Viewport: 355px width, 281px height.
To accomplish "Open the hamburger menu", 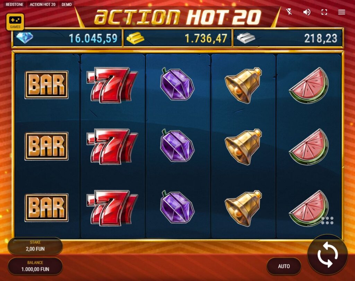I will [x=341, y=12].
